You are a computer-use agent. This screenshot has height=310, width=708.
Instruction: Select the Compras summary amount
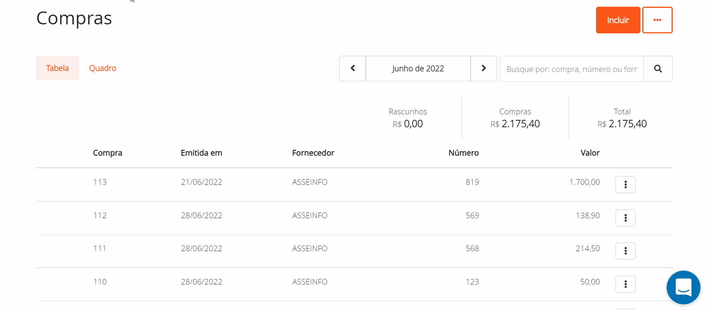pyautogui.click(x=515, y=124)
